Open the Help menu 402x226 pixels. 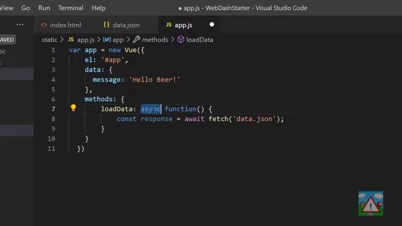(99, 8)
